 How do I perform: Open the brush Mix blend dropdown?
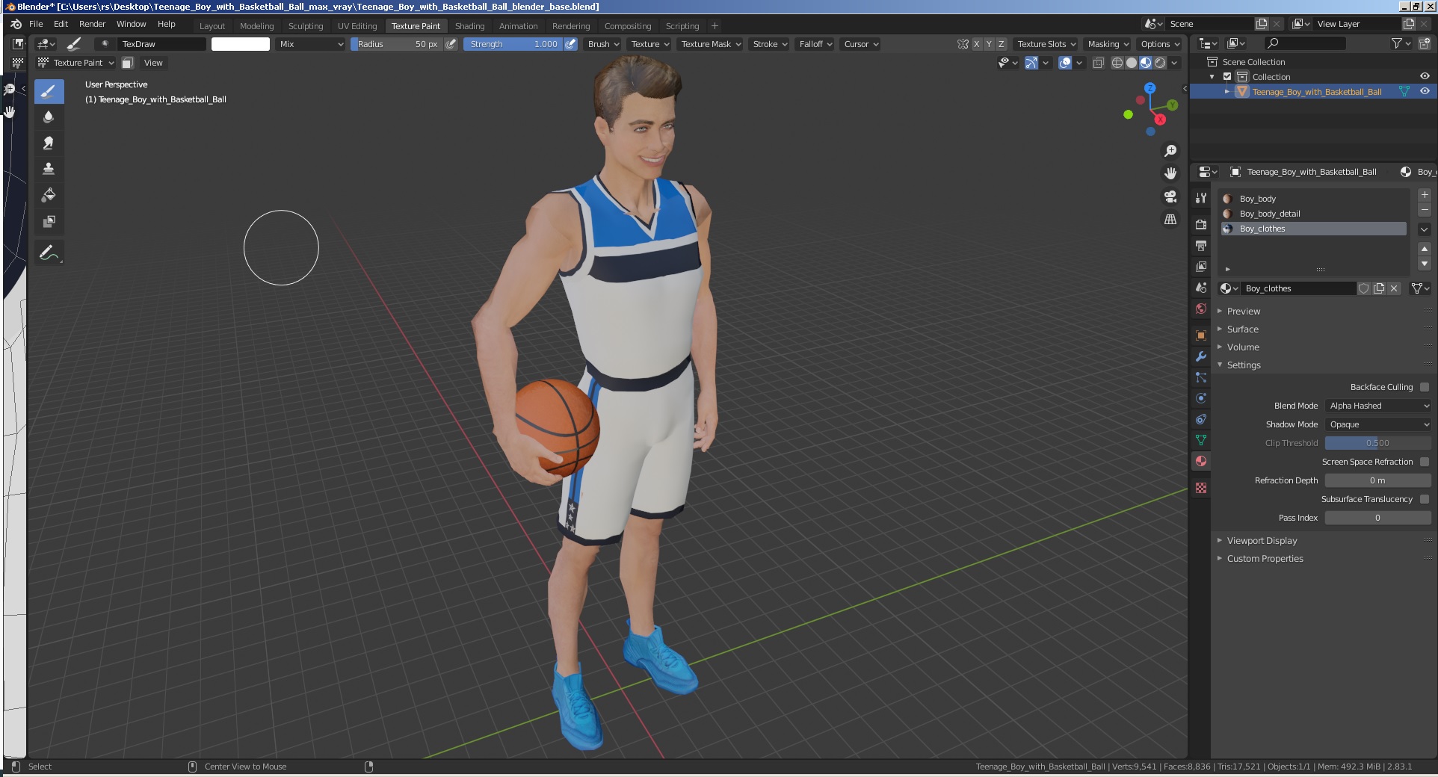pyautogui.click(x=311, y=44)
